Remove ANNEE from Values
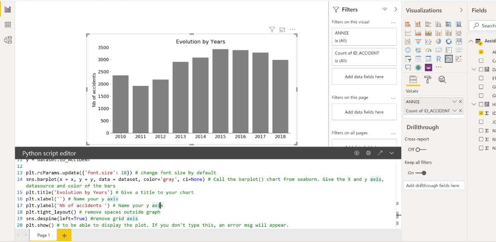This screenshot has height=242, width=496. (460, 102)
